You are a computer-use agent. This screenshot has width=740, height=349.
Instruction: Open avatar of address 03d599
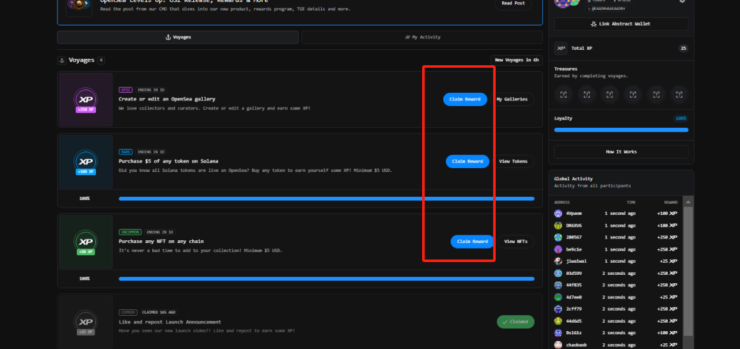click(558, 273)
